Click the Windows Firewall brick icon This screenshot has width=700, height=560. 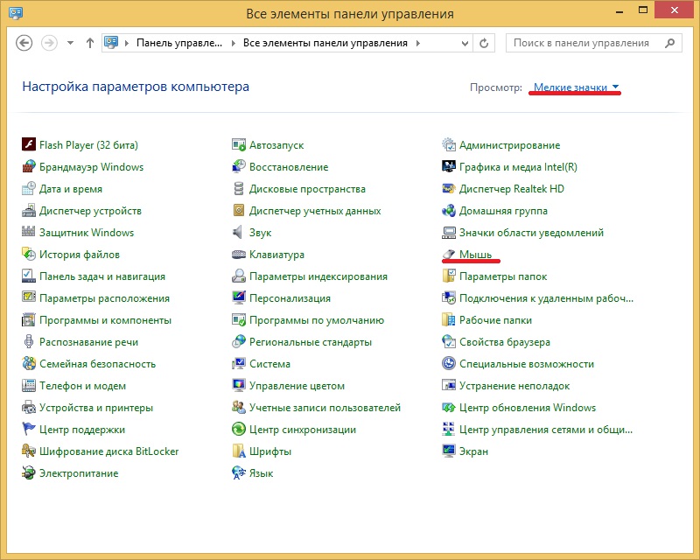point(29,166)
